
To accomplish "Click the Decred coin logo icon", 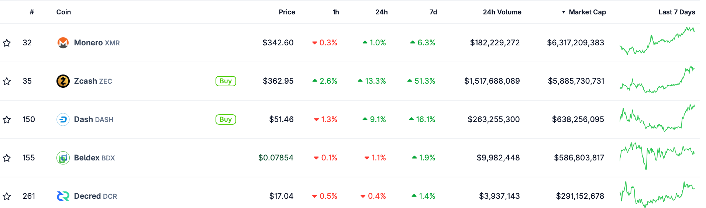I will click(63, 196).
